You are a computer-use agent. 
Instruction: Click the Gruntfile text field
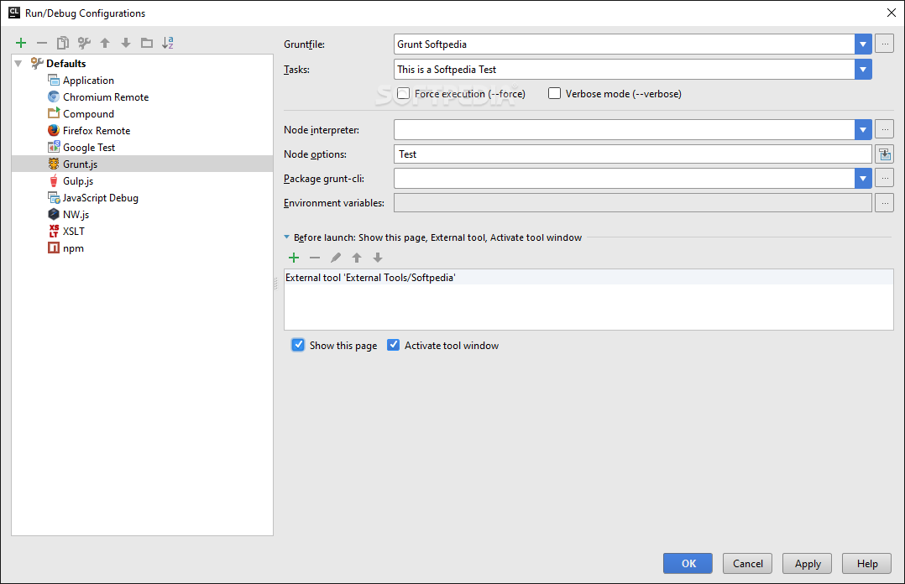[x=624, y=44]
